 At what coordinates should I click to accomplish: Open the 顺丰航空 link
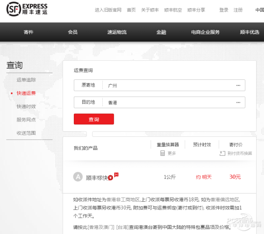(x=173, y=10)
